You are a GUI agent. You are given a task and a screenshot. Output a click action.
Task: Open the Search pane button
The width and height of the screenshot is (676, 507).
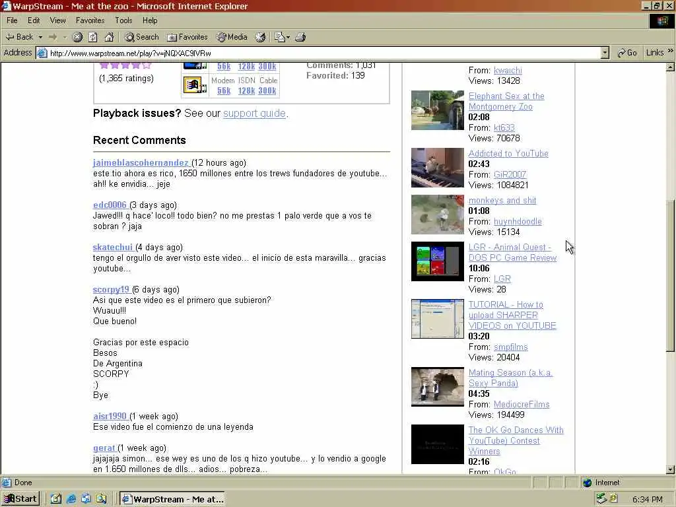click(141, 37)
